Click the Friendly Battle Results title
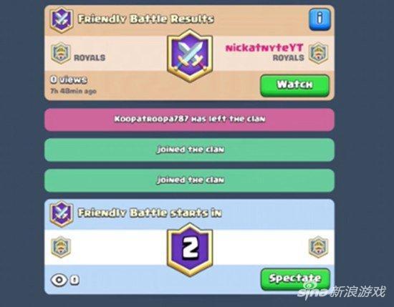394x307 pixels. [145, 19]
